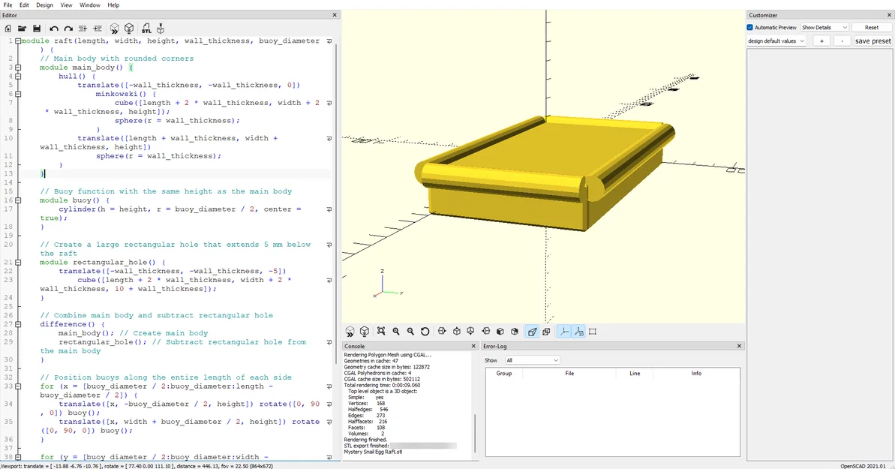Collapse main_body module fold at line 3
Image resolution: width=895 pixels, height=469 pixels.
pos(18,68)
